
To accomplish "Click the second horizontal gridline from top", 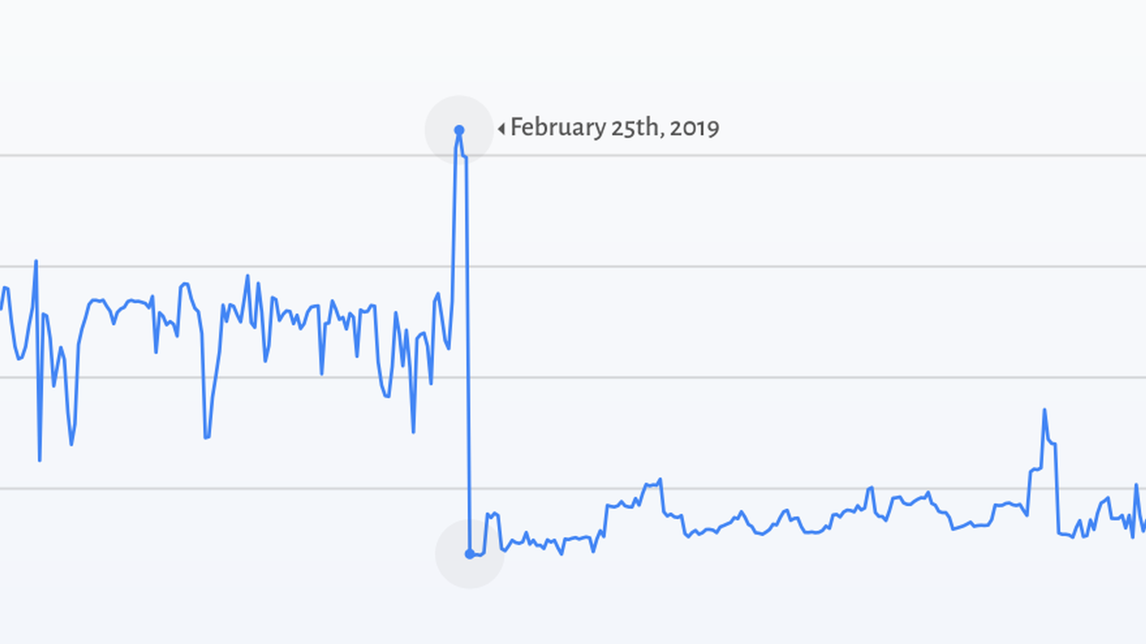I will pos(573,267).
